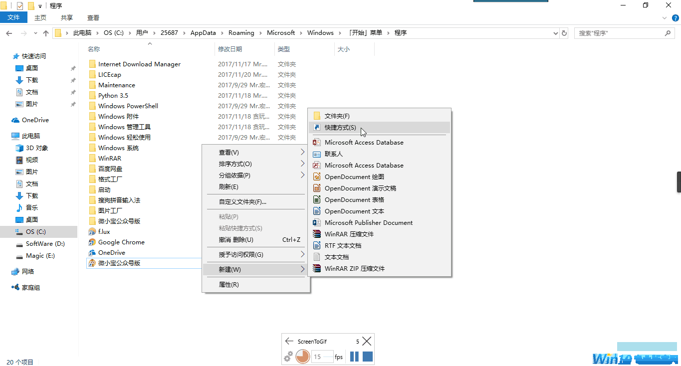Choose 属性(R) in the context menu

(228, 285)
